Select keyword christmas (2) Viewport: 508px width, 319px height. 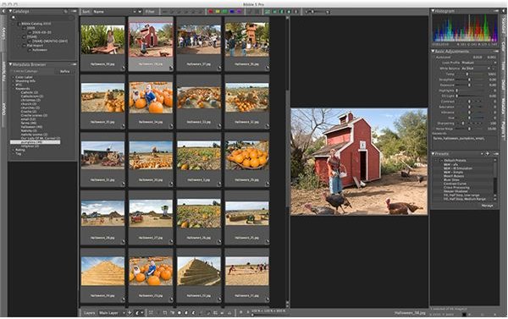tap(30, 100)
